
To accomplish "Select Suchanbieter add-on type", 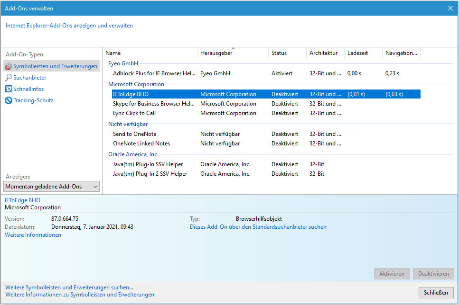I will click(x=29, y=77).
